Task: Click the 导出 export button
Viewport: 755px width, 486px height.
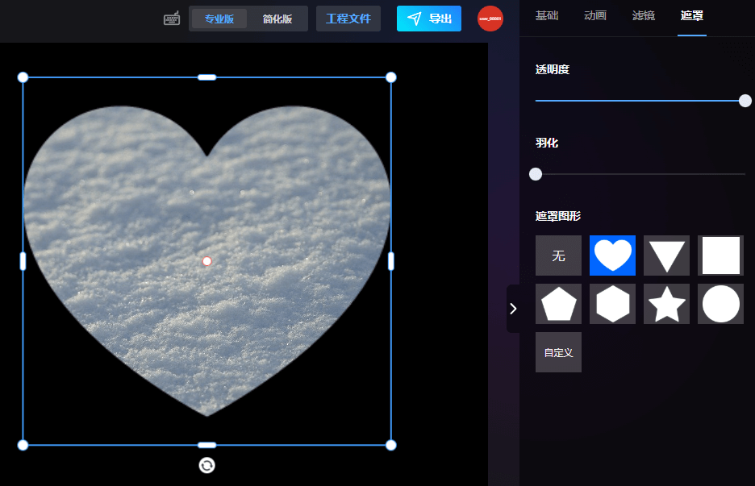Action: 429,19
